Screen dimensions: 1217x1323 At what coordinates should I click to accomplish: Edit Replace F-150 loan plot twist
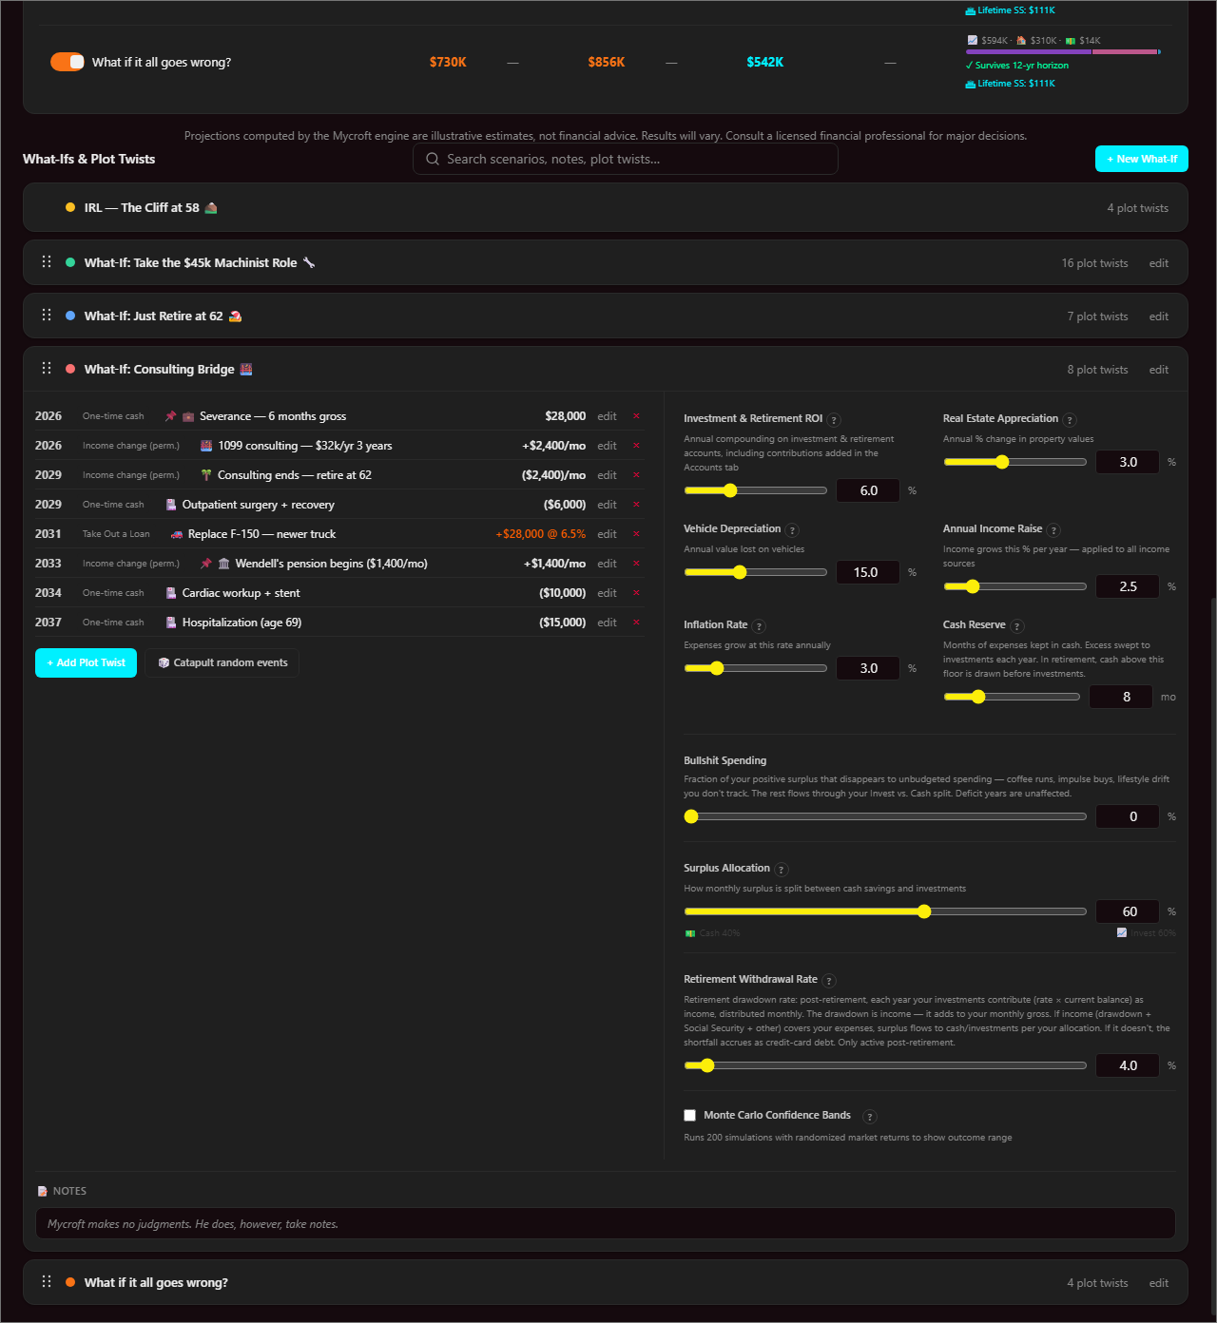[x=607, y=534]
